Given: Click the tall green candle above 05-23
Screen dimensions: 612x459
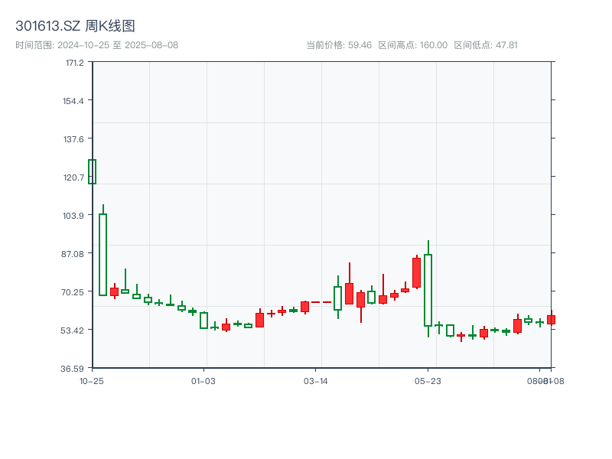Looking at the screenshot, I should (x=428, y=290).
